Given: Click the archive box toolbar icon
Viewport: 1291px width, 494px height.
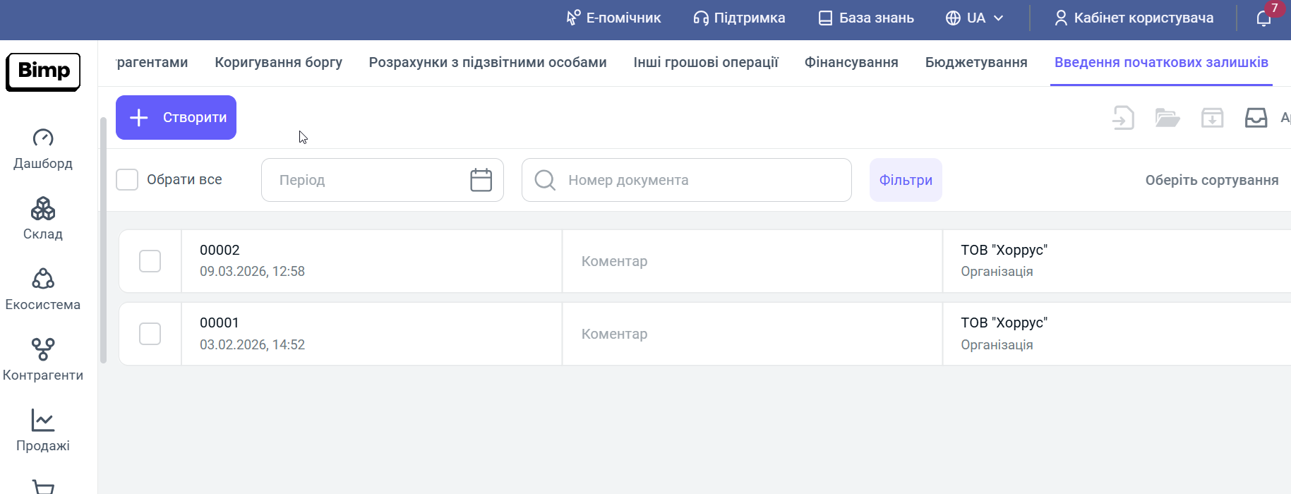Looking at the screenshot, I should (1212, 118).
